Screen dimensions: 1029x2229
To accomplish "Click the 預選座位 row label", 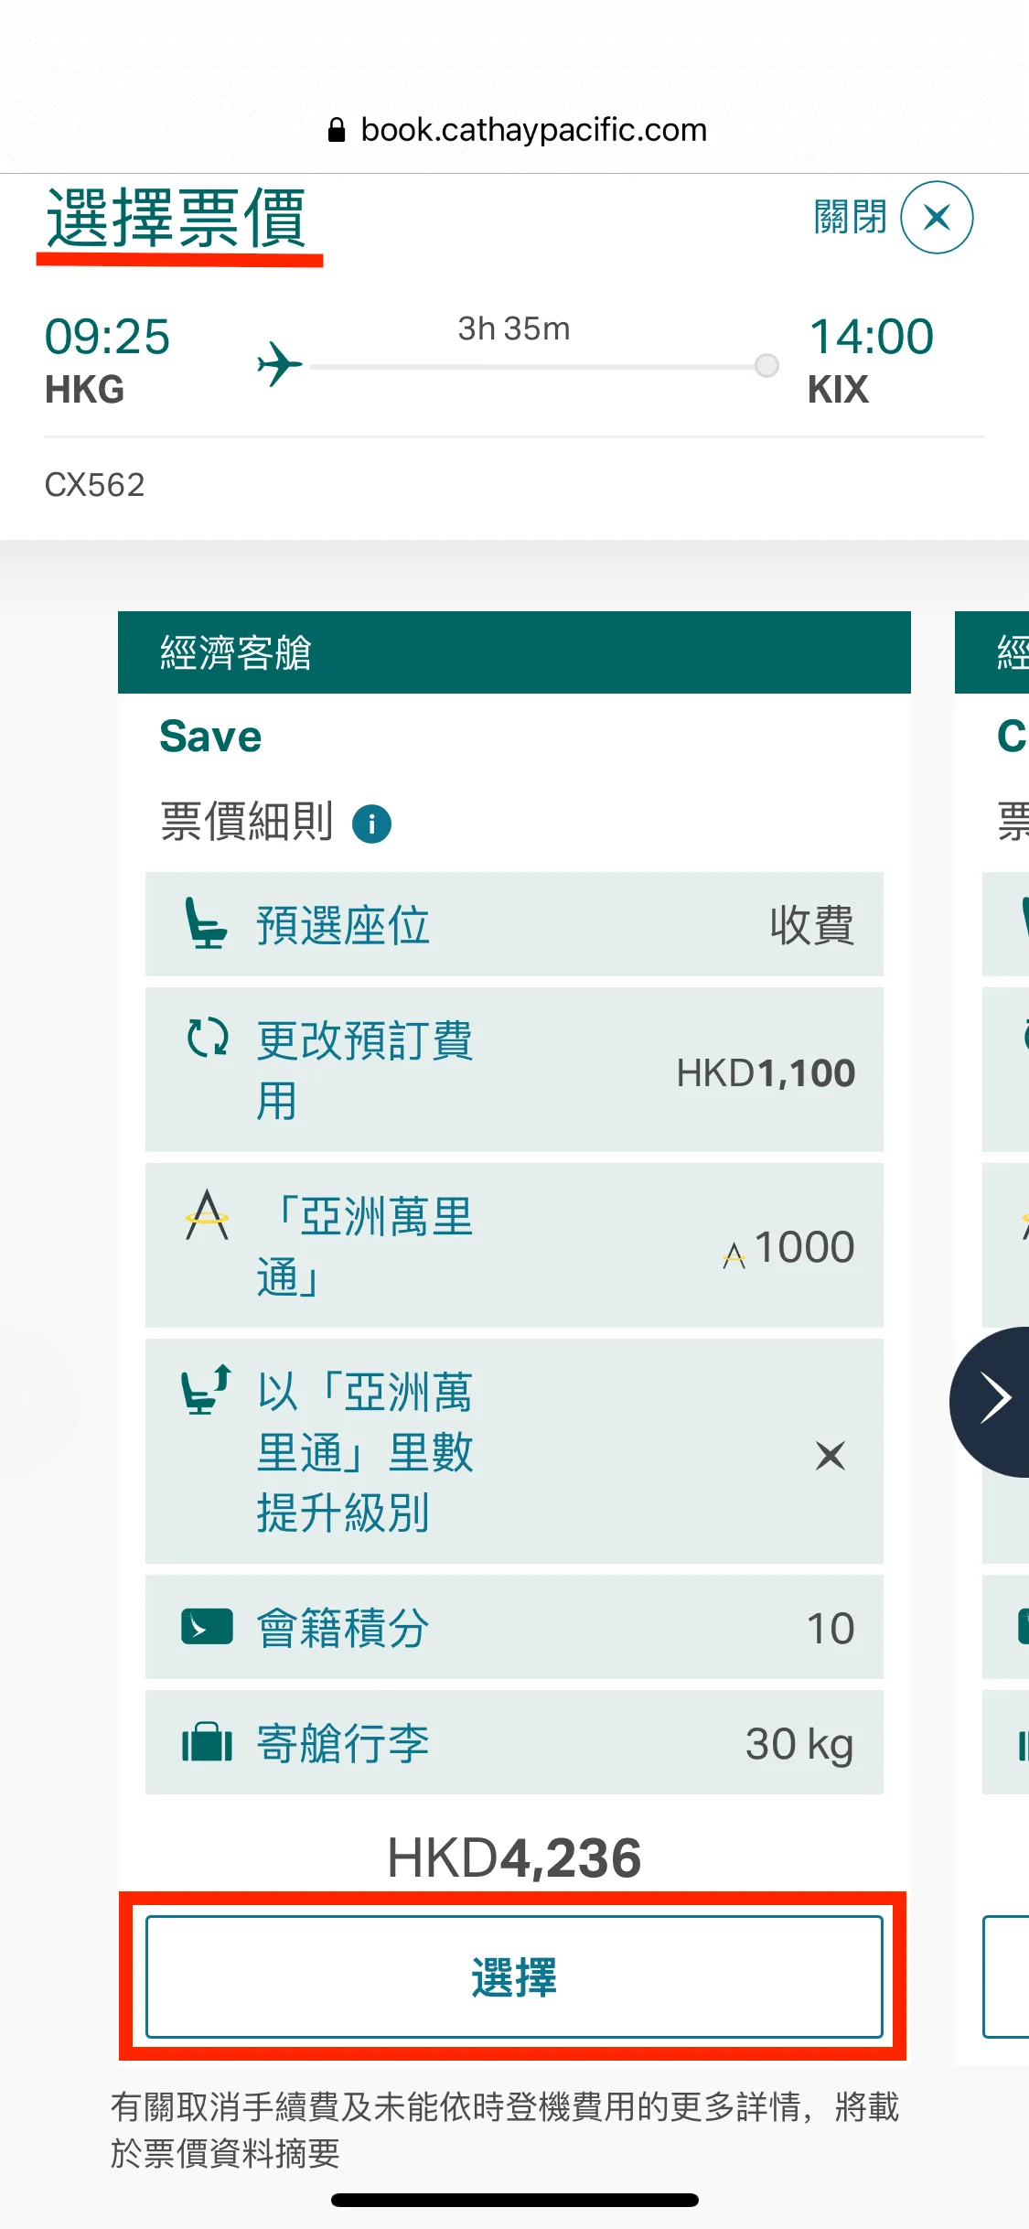I will (343, 925).
